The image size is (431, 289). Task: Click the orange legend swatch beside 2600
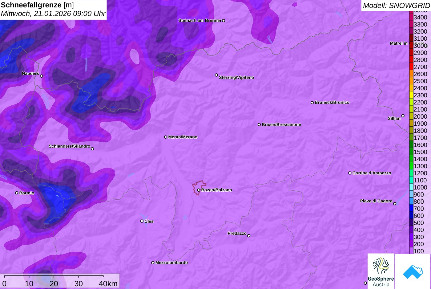[411, 74]
